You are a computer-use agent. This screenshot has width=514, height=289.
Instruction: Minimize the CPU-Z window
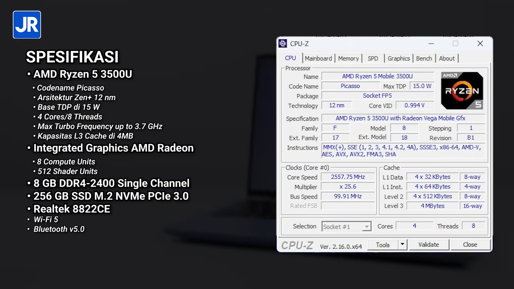(x=431, y=43)
